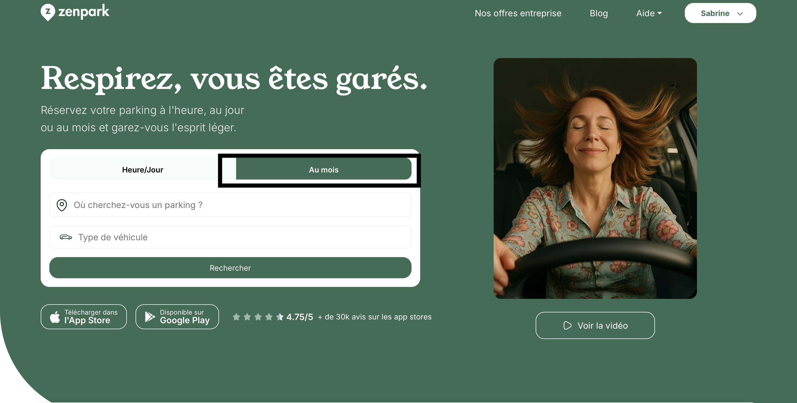Select the Au mois tab
Image resolution: width=797 pixels, height=403 pixels.
click(324, 169)
